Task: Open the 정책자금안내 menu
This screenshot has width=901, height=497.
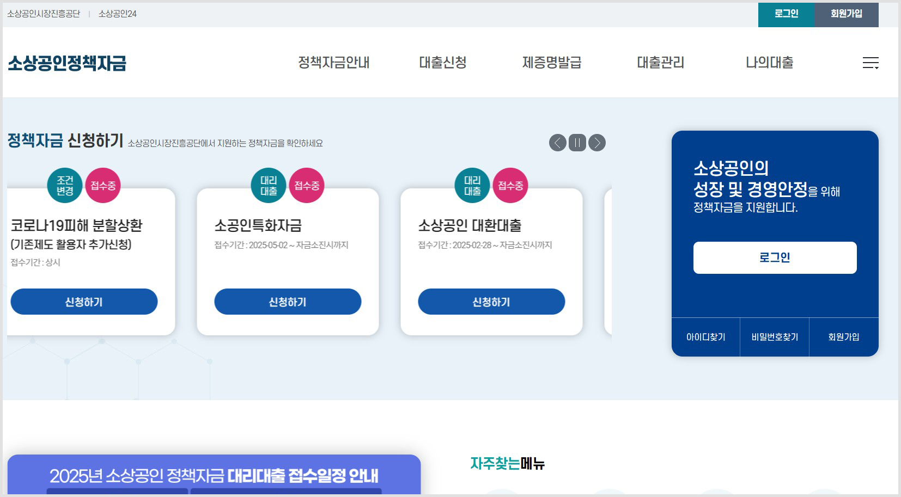Action: click(334, 63)
